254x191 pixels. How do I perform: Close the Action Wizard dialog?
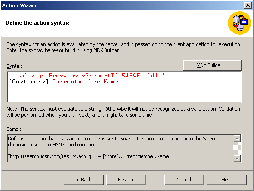click(x=248, y=5)
